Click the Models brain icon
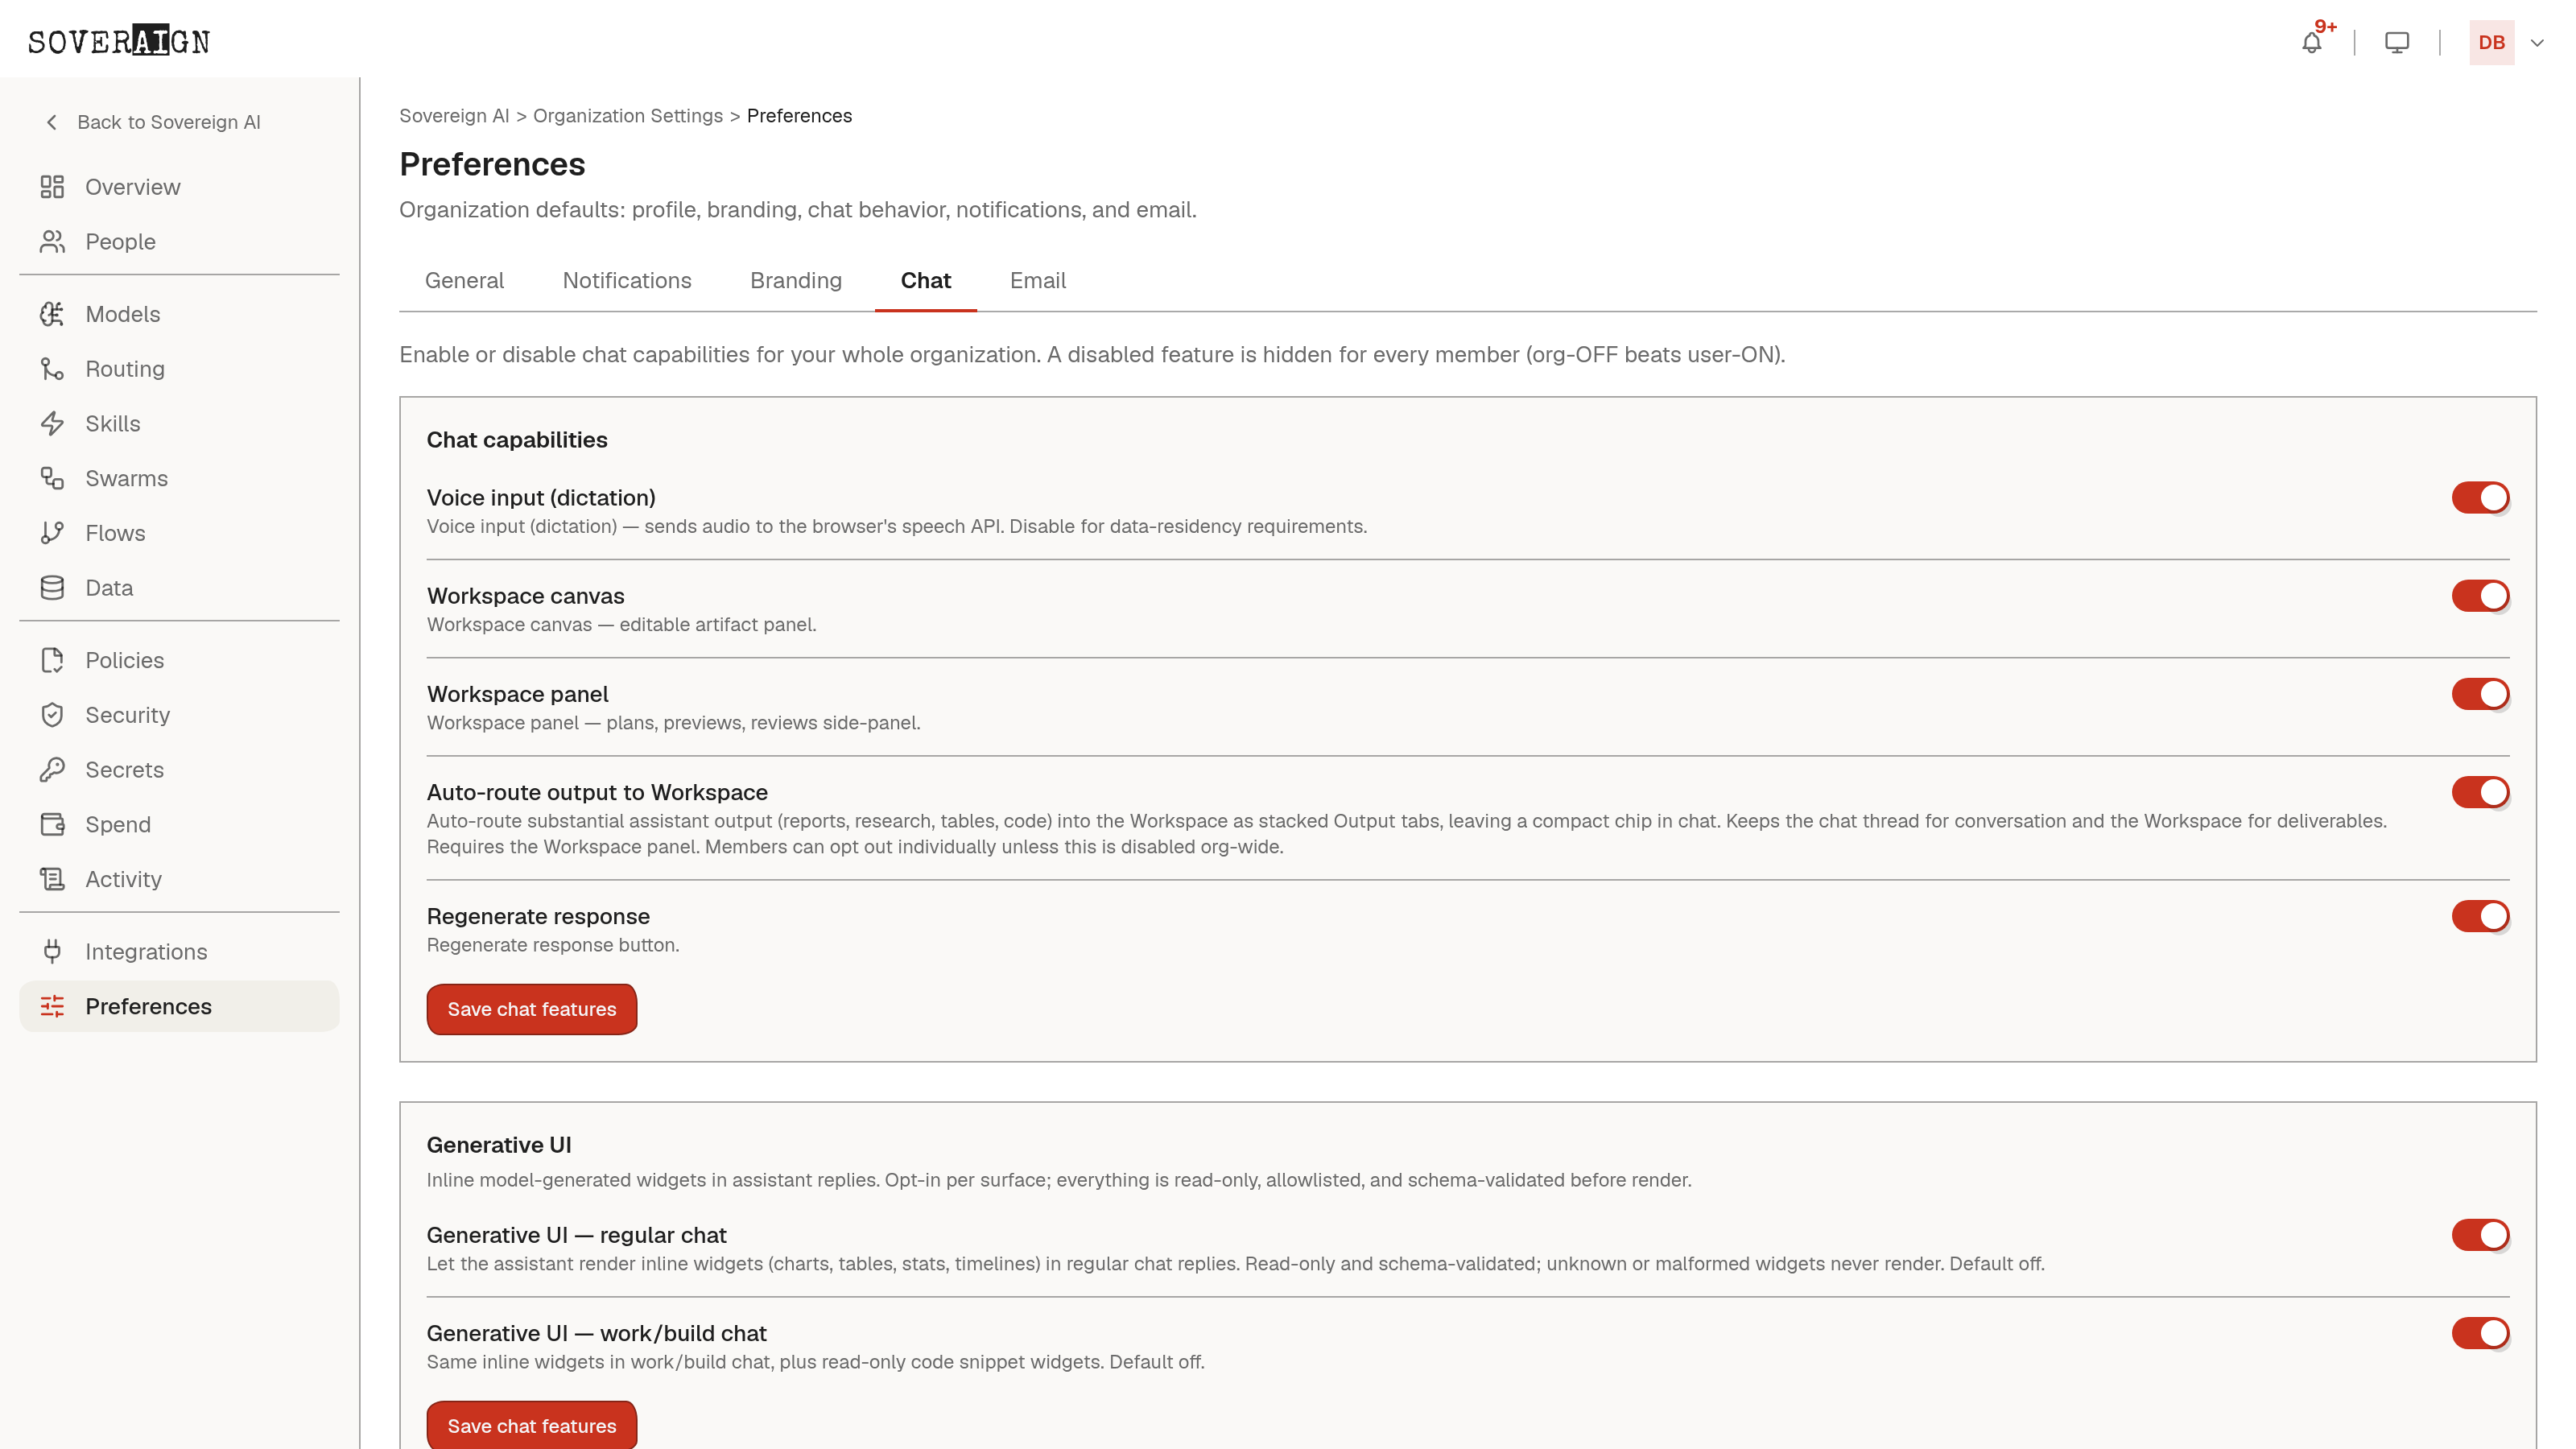 pyautogui.click(x=52, y=314)
